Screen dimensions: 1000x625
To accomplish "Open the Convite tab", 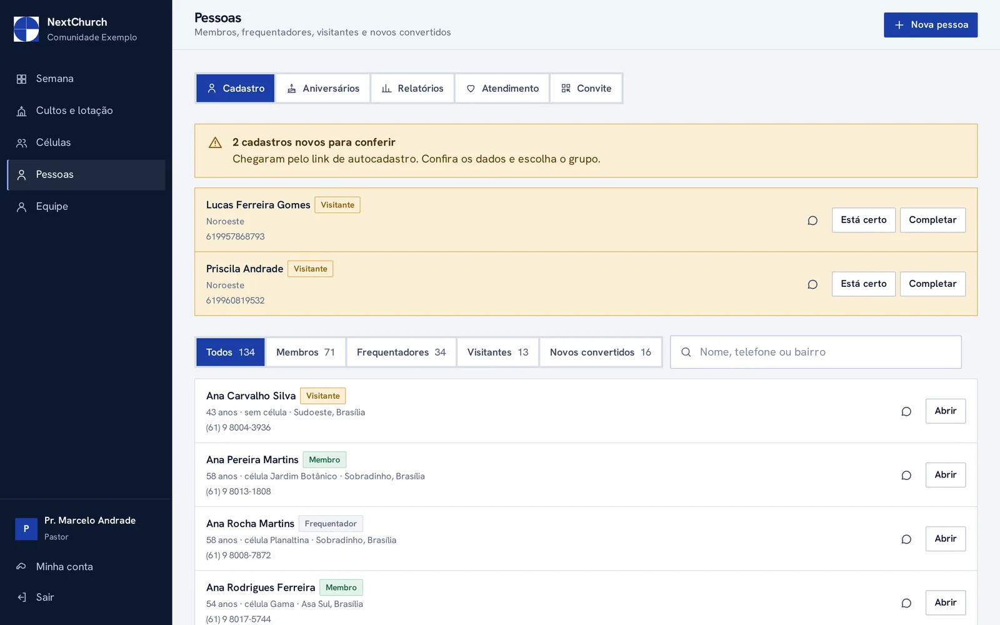I will [x=586, y=88].
